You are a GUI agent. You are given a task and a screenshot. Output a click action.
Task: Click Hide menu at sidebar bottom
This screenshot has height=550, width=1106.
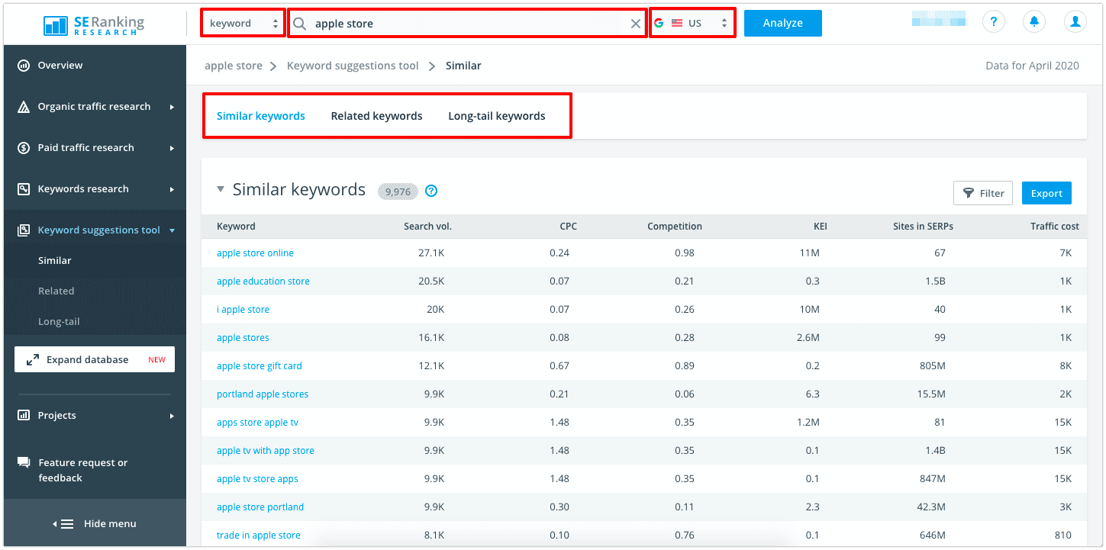tap(95, 524)
